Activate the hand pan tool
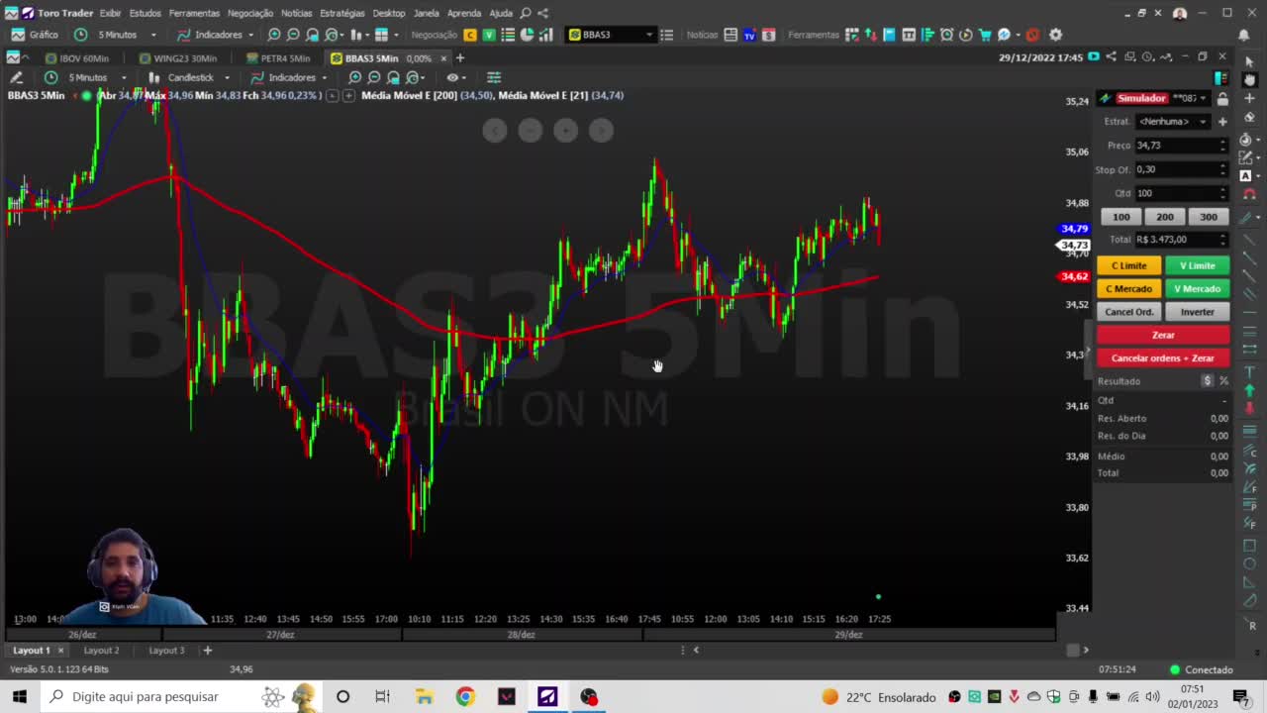Viewport: 1267px width, 713px height. [1249, 80]
